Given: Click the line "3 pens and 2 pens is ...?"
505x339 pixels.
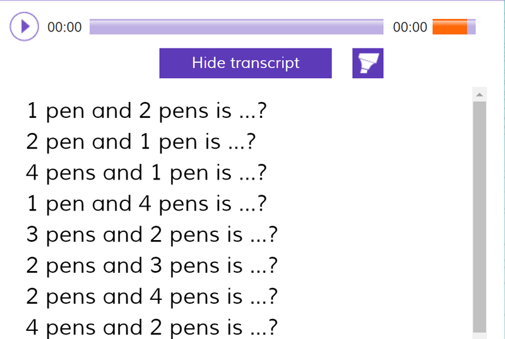Looking at the screenshot, I should (x=151, y=234).
